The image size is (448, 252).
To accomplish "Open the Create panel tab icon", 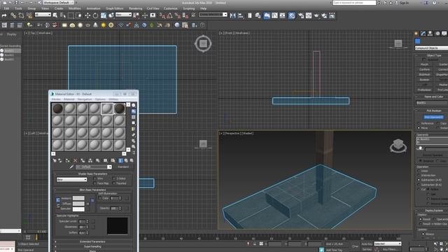I will click(x=416, y=34).
